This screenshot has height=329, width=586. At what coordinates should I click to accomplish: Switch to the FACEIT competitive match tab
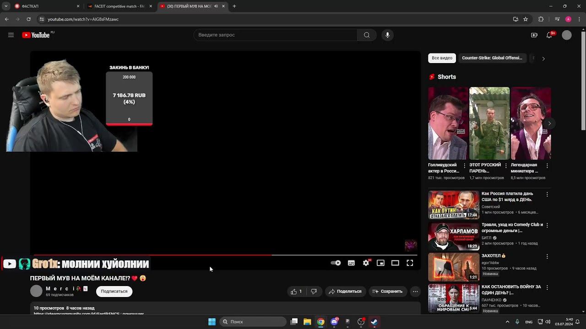click(120, 6)
